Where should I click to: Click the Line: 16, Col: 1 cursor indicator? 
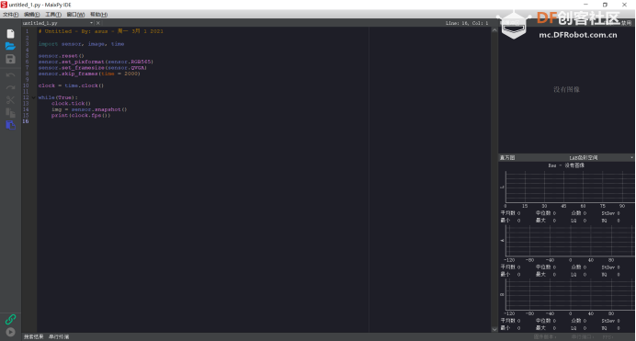(x=467, y=23)
